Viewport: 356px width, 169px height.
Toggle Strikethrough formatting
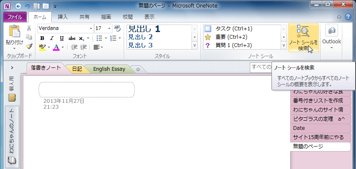(x=72, y=38)
